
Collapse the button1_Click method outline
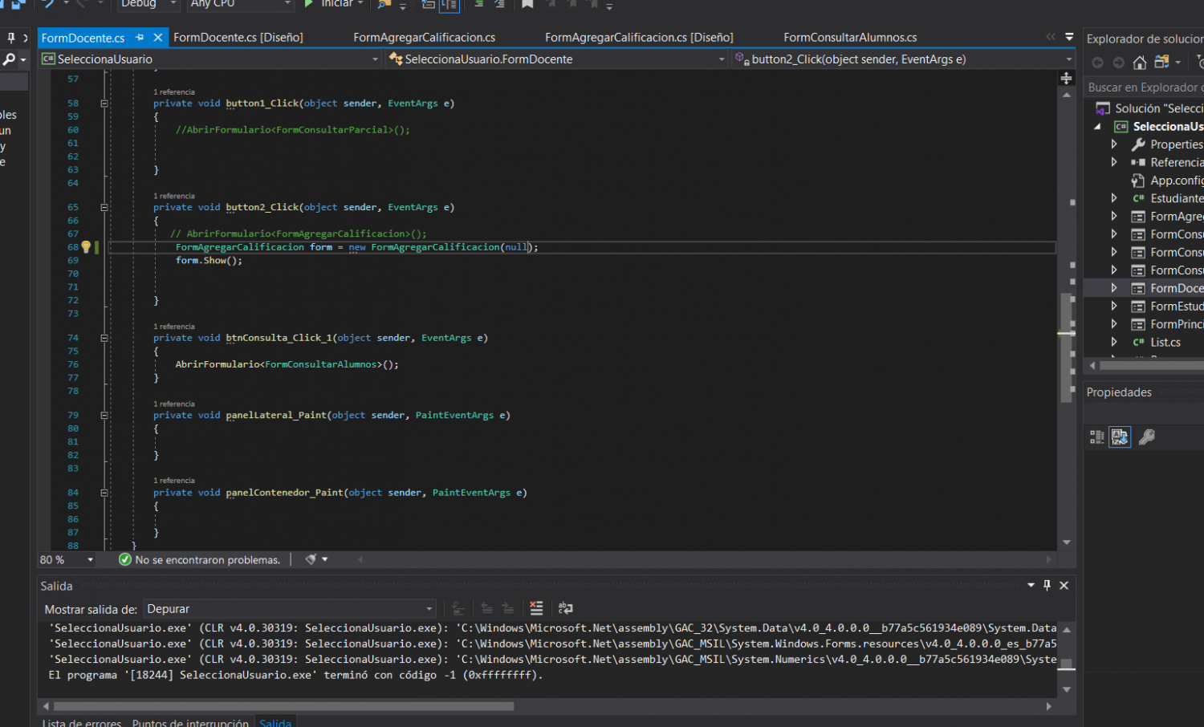click(104, 104)
